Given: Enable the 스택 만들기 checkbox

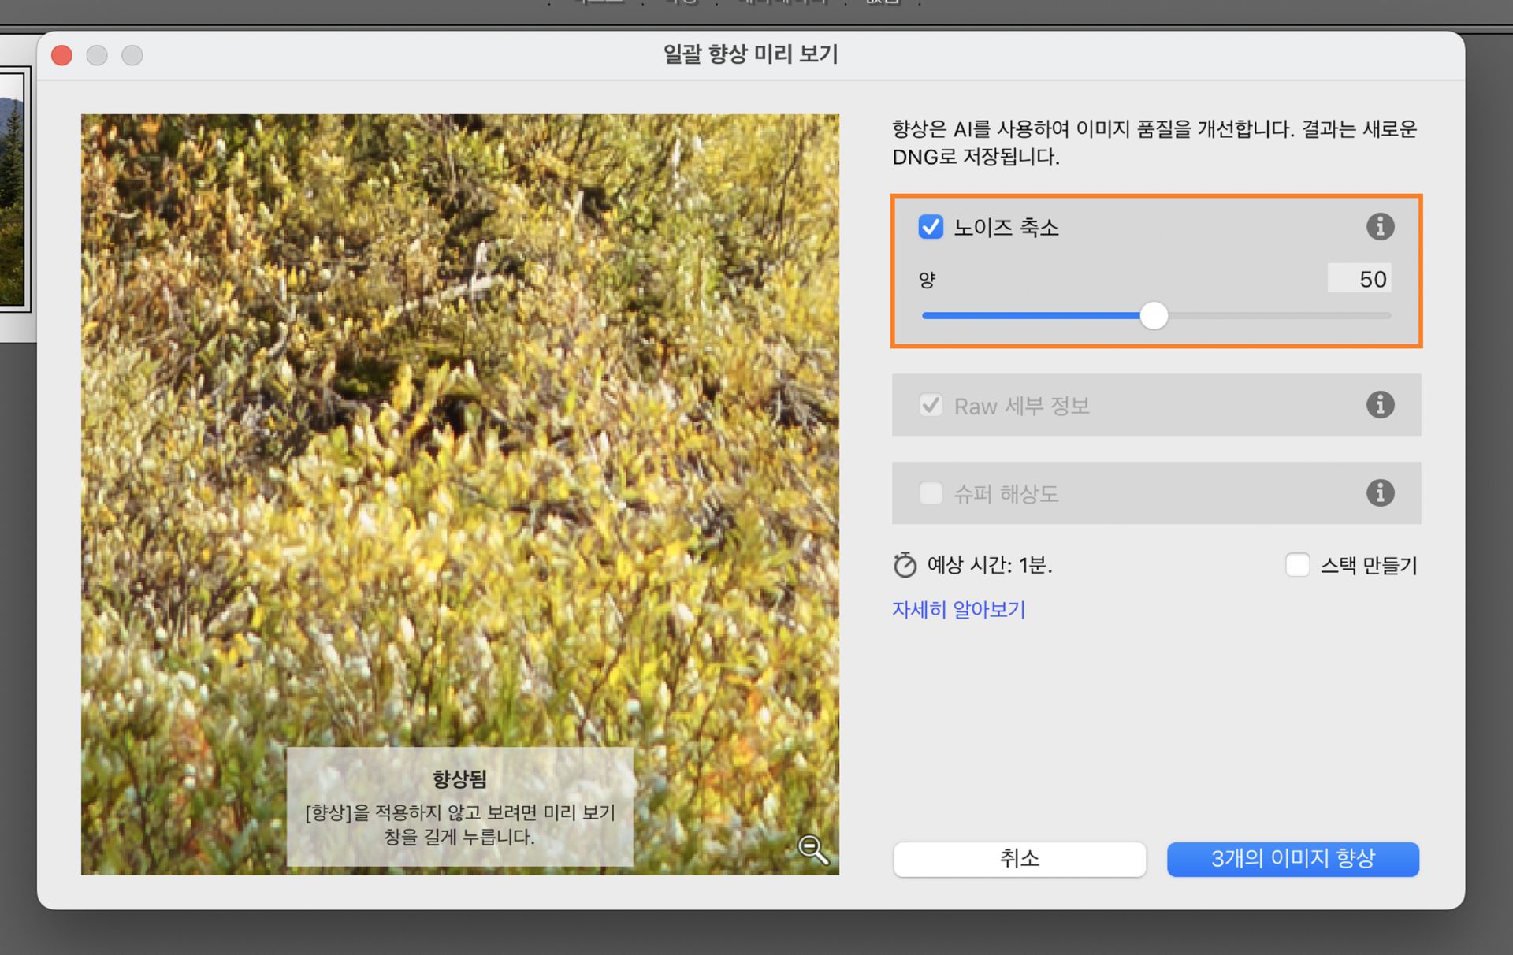Looking at the screenshot, I should pos(1297,565).
